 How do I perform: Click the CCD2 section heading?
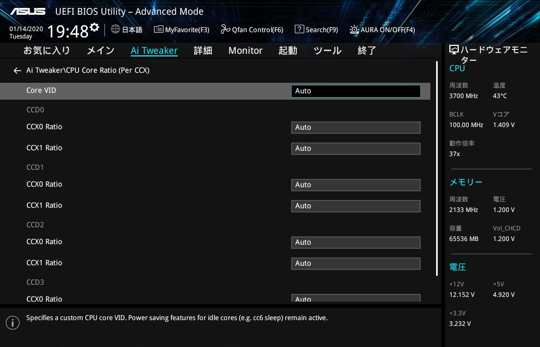tap(35, 225)
